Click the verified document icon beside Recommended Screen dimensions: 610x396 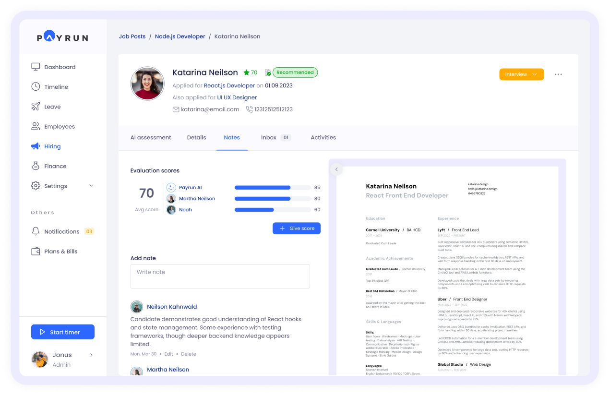click(267, 72)
